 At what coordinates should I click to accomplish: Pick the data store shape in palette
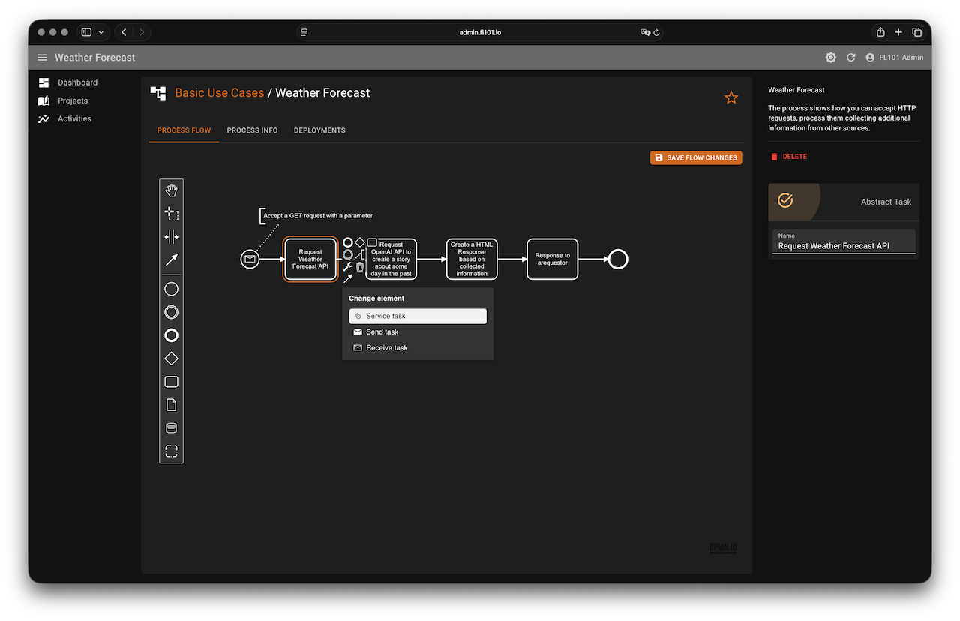(171, 428)
